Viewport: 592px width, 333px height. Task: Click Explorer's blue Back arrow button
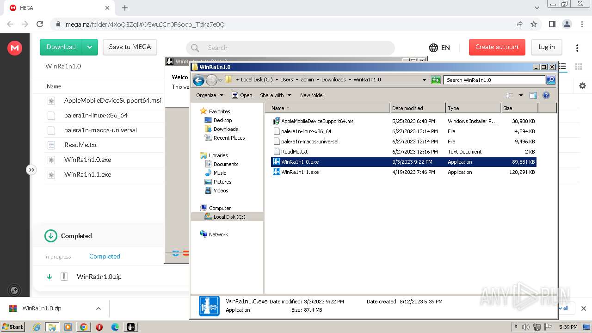pyautogui.click(x=198, y=80)
